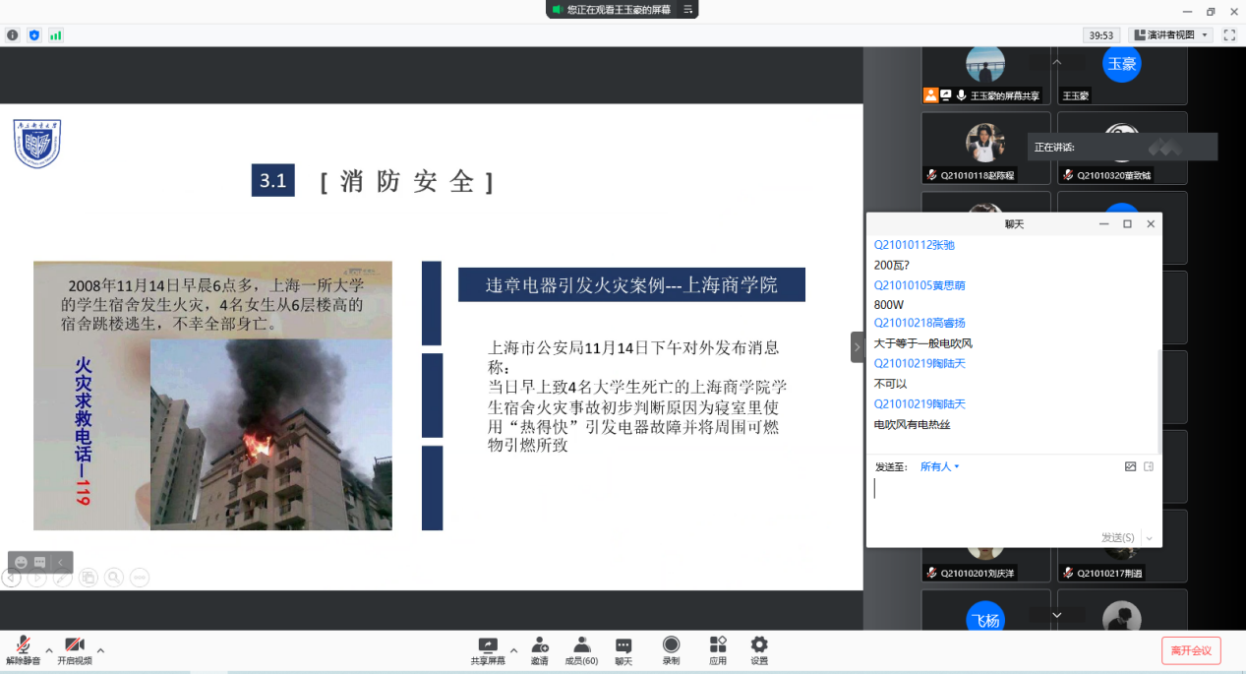Image resolution: width=1246 pixels, height=674 pixels.
Task: Click the blue security shield icon
Action: coord(34,34)
